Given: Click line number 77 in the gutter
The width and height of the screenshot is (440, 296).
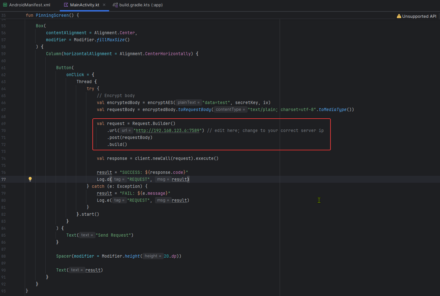Looking at the screenshot, I should [3, 179].
